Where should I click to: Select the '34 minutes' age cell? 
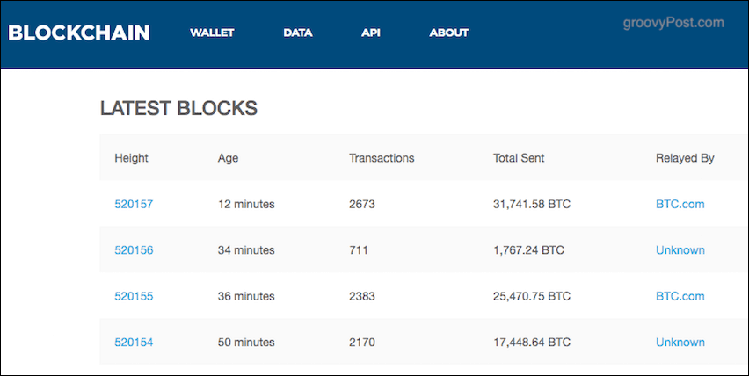point(246,250)
